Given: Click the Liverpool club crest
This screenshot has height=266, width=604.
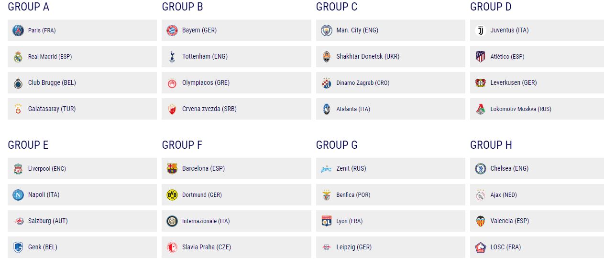Looking at the screenshot, I should click(18, 169).
